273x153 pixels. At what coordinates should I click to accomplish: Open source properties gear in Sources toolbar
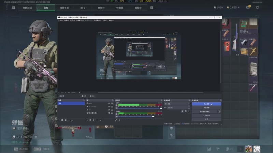pyautogui.click(x=94, y=120)
